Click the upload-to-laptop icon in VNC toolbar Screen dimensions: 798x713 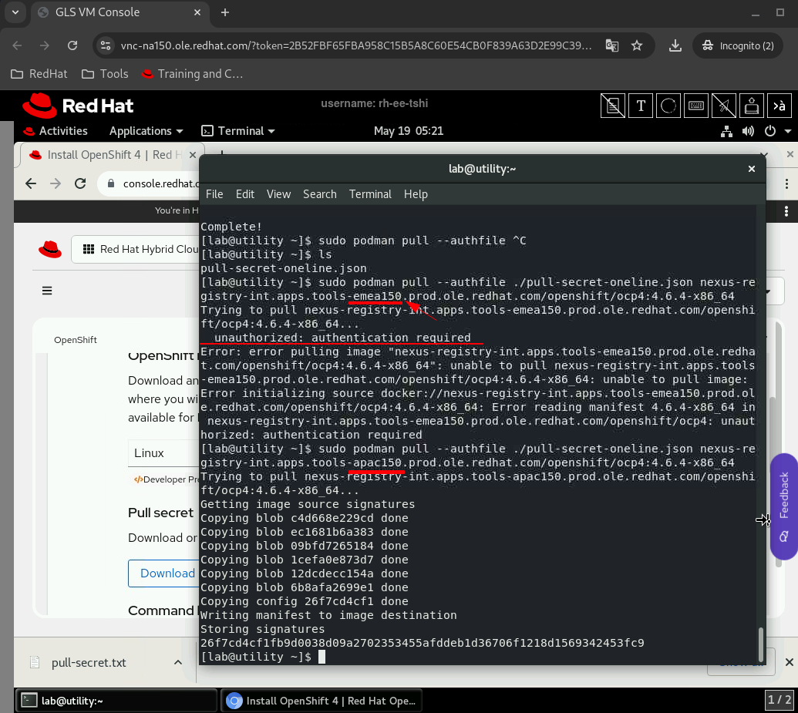pyautogui.click(x=752, y=106)
